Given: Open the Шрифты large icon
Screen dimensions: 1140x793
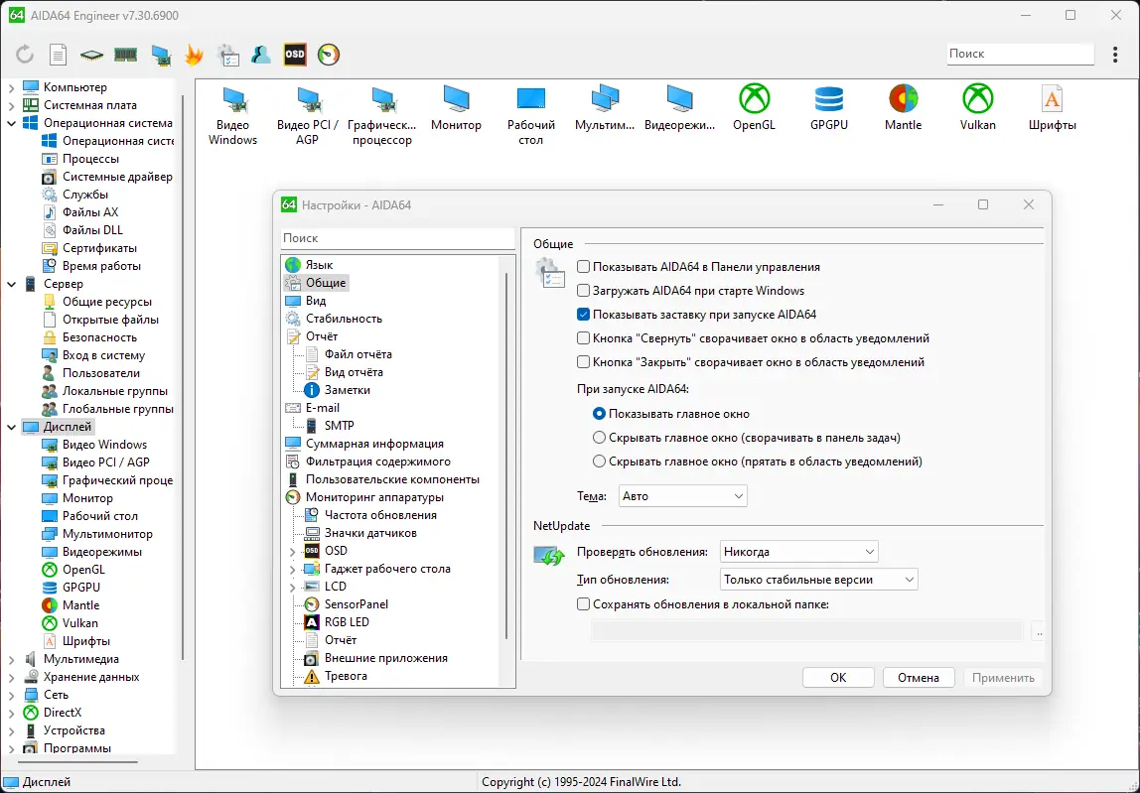Looking at the screenshot, I should point(1052,108).
